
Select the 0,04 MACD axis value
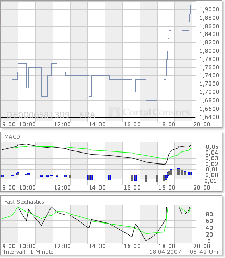click(212, 153)
